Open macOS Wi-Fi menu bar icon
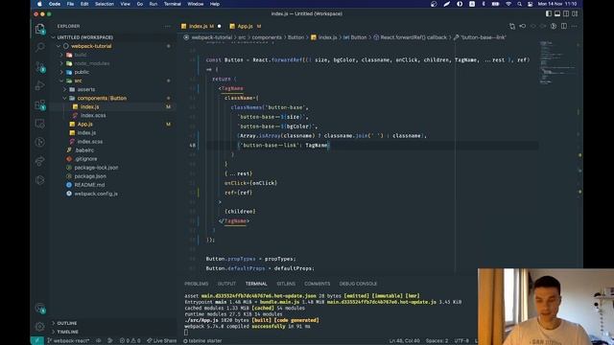Image resolution: width=614 pixels, height=345 pixels. tap(508, 4)
